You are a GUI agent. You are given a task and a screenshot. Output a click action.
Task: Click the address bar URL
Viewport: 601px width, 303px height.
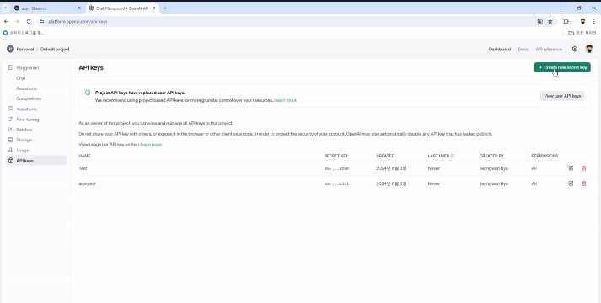(x=78, y=21)
